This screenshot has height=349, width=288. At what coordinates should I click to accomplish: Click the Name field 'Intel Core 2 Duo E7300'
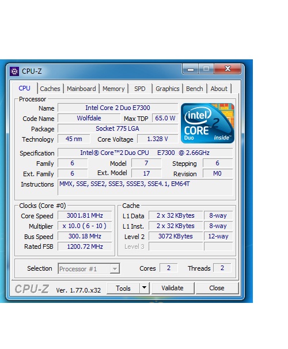118,108
